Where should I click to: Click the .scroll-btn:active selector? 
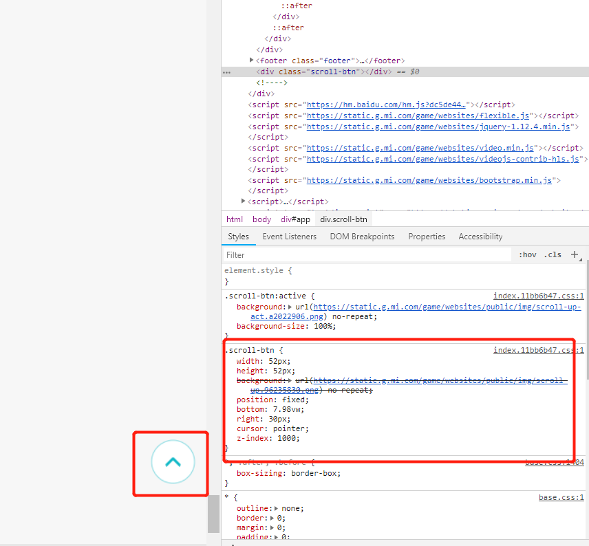click(x=265, y=296)
